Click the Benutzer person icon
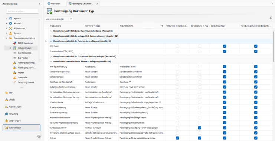Screen dimensions: 275x141 (x=10, y=33)
